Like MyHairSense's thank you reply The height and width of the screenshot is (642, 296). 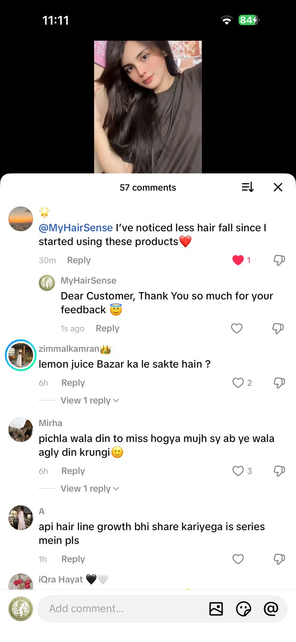pos(237,329)
